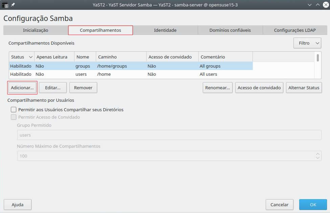The height and width of the screenshot is (213, 330).
Task: Open the Identidade tab
Action: 165,30
